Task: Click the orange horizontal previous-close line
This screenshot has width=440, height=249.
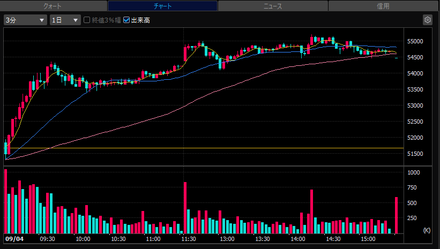Action: click(204, 148)
